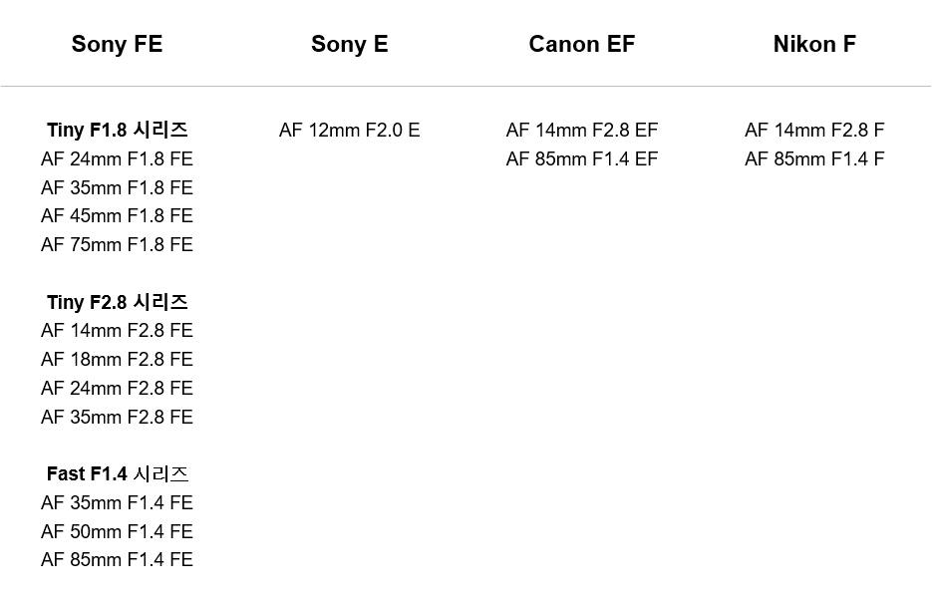
Task: Select AF 50mm F1.4 FE lens
Action: click(117, 531)
